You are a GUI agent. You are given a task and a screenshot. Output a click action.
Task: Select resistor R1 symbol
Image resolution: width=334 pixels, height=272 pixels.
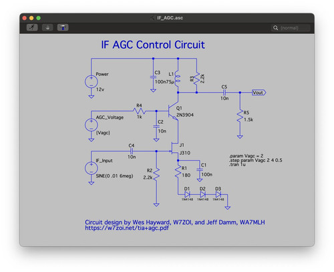coord(178,171)
